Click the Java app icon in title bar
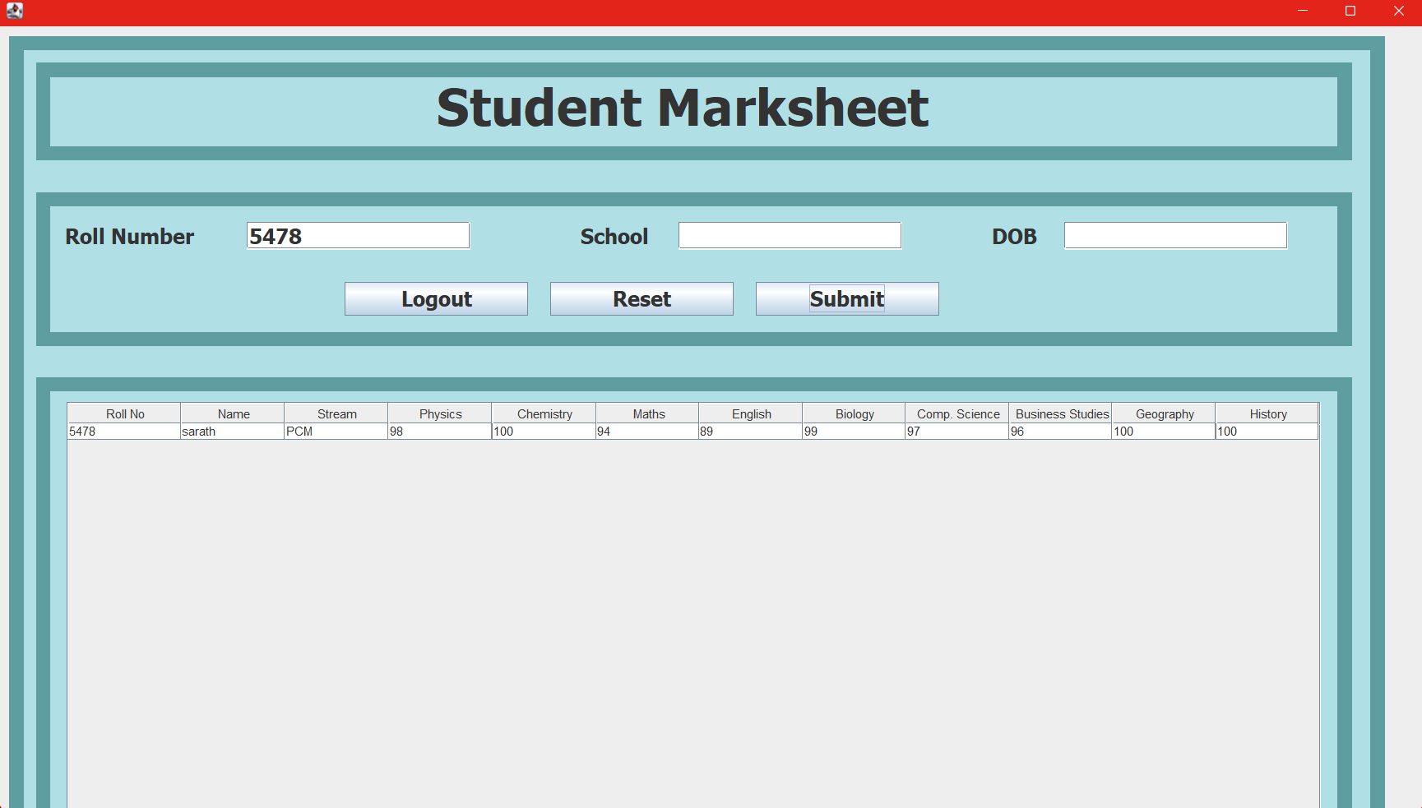 click(14, 12)
